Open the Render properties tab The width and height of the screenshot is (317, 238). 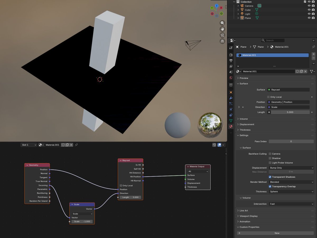tap(231, 55)
